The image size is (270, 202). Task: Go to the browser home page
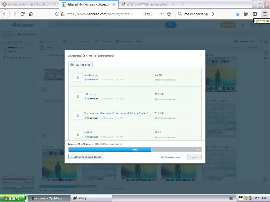[31, 14]
